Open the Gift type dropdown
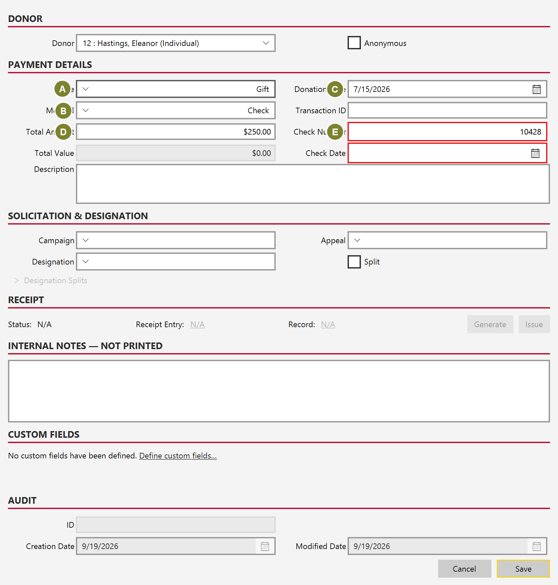Image resolution: width=558 pixels, height=585 pixels. tap(176, 89)
